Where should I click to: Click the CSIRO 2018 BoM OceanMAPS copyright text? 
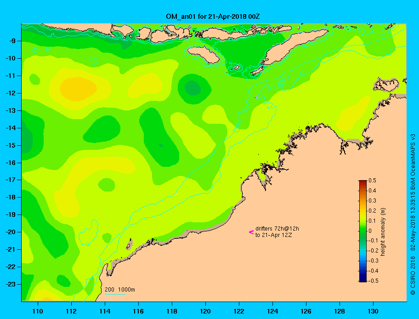click(x=413, y=214)
